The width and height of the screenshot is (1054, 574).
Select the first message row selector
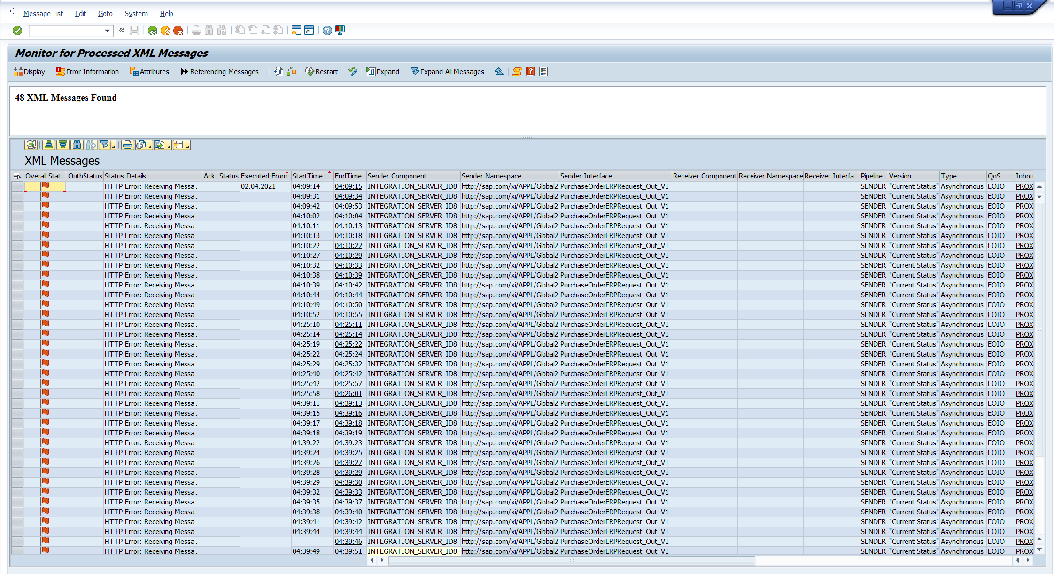point(17,186)
